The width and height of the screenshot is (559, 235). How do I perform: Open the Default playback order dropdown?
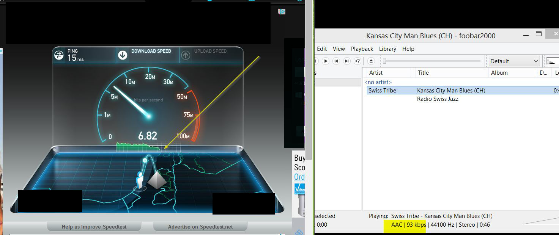514,61
